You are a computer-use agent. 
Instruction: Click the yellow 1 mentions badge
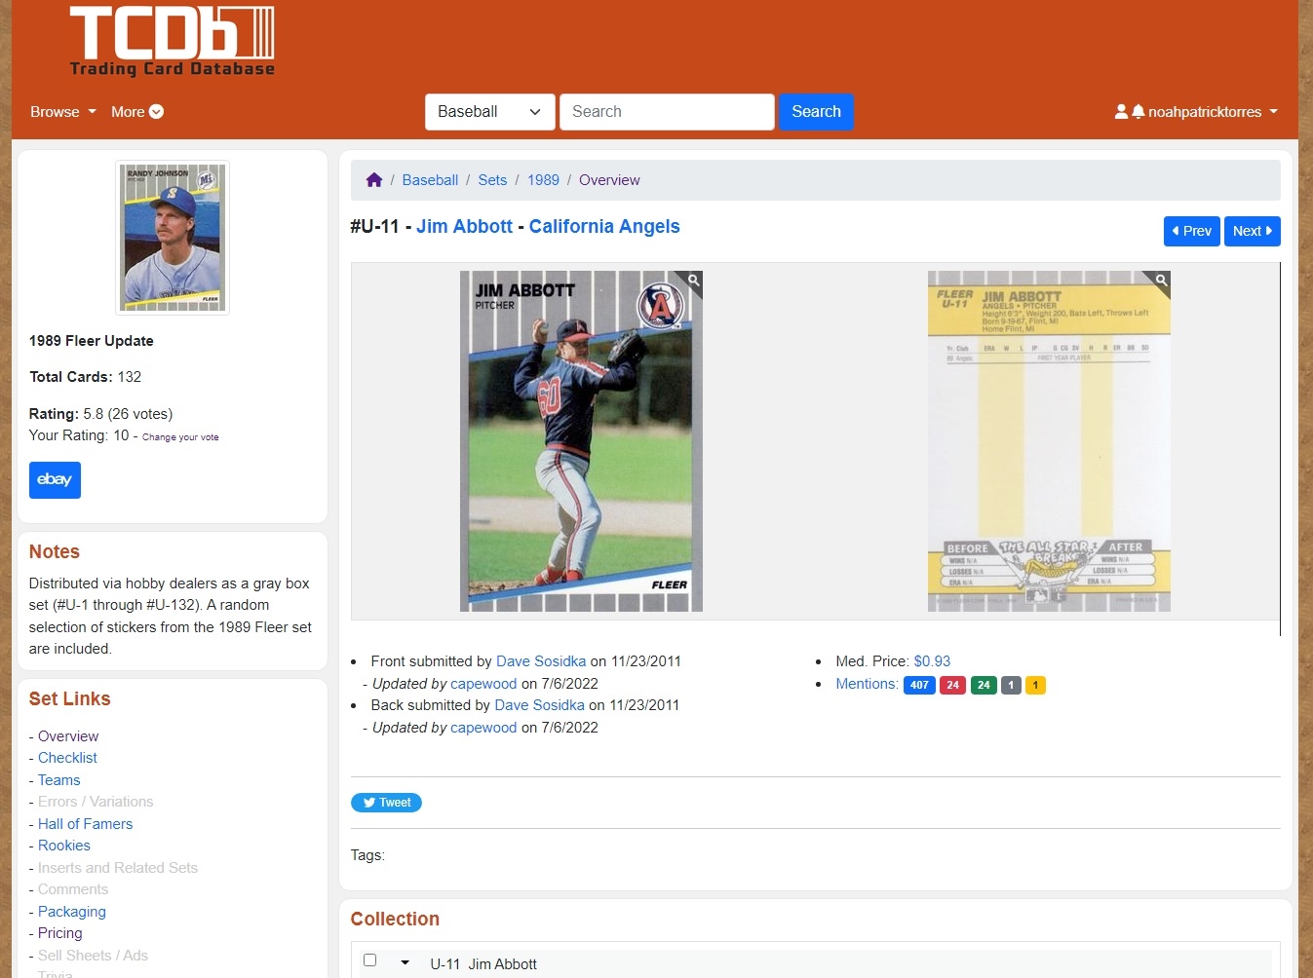1035,685
